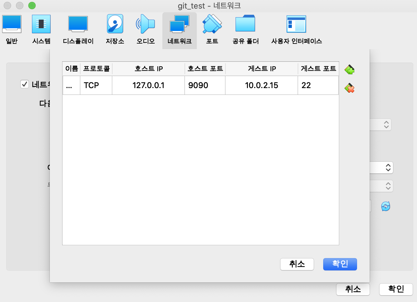Select the host IP cell 127.0.0.1
The height and width of the screenshot is (302, 417).
(149, 85)
